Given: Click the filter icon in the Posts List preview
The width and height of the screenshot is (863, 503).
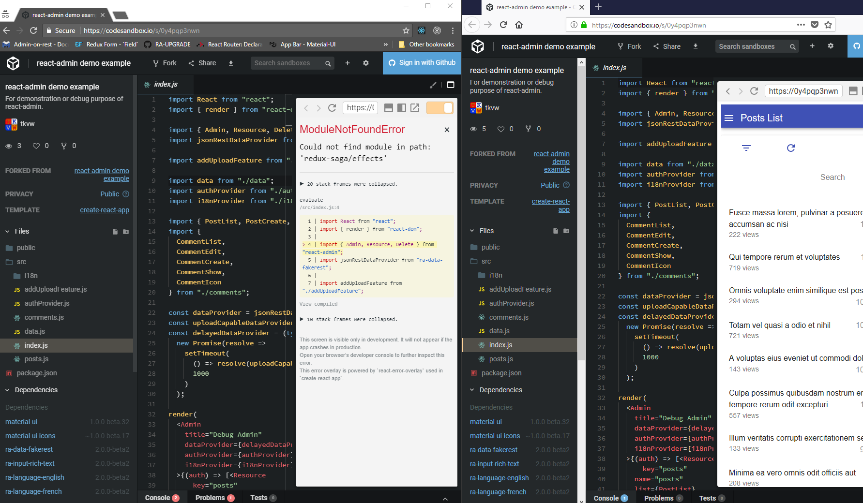Looking at the screenshot, I should 746,148.
